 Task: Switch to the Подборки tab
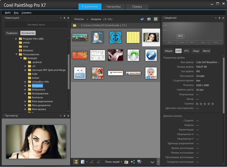click(x=12, y=33)
